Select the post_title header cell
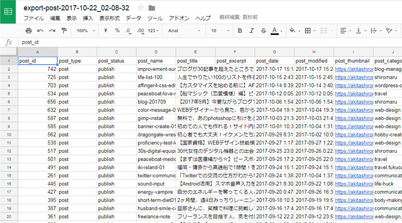The height and width of the screenshot is (223, 402). tap(195, 61)
